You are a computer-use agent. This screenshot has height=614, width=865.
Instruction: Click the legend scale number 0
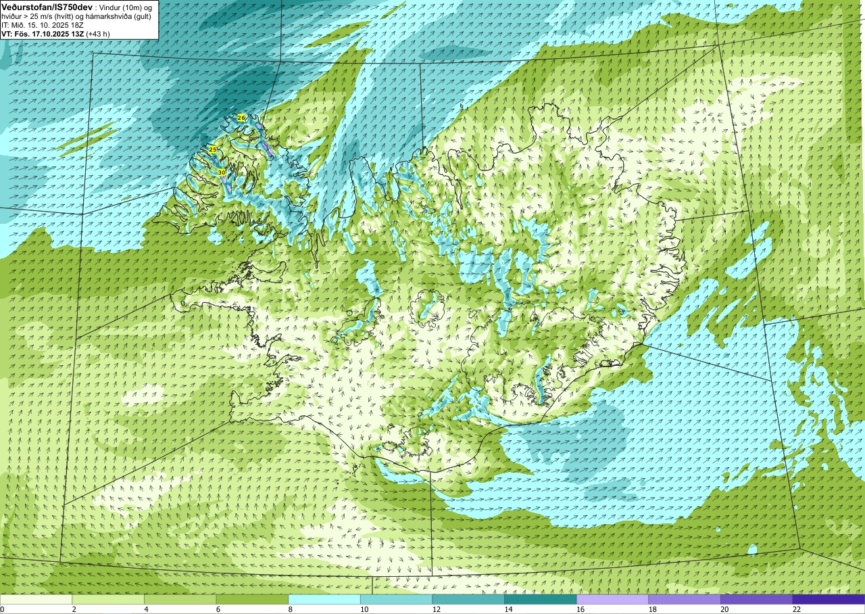(3, 609)
